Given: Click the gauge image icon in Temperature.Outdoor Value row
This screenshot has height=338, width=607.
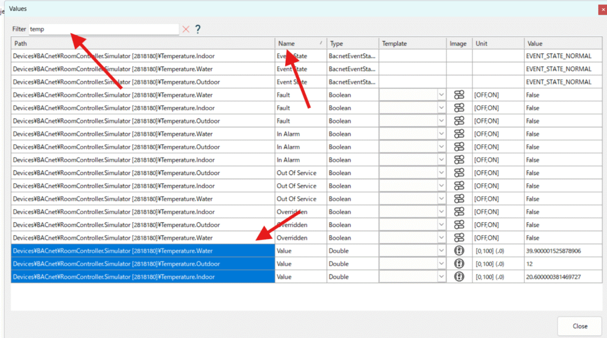Looking at the screenshot, I should (x=459, y=264).
